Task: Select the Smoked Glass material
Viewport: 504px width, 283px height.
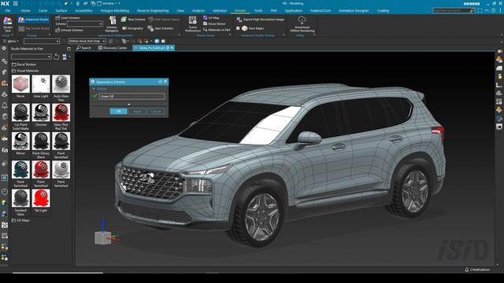Action: point(20,198)
